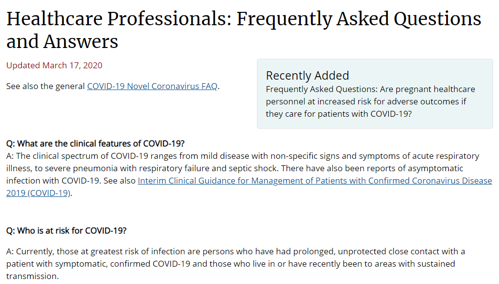This screenshot has width=499, height=284.
Task: Click the 'and Answers' heading line
Action: click(62, 42)
